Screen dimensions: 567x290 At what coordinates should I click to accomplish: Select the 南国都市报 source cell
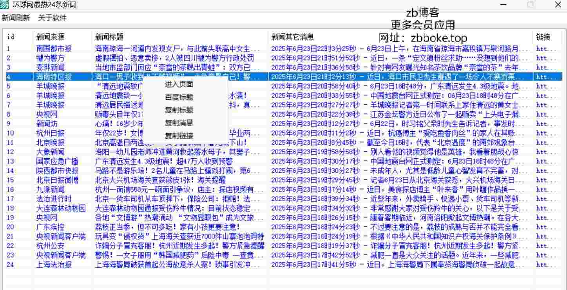(54, 49)
